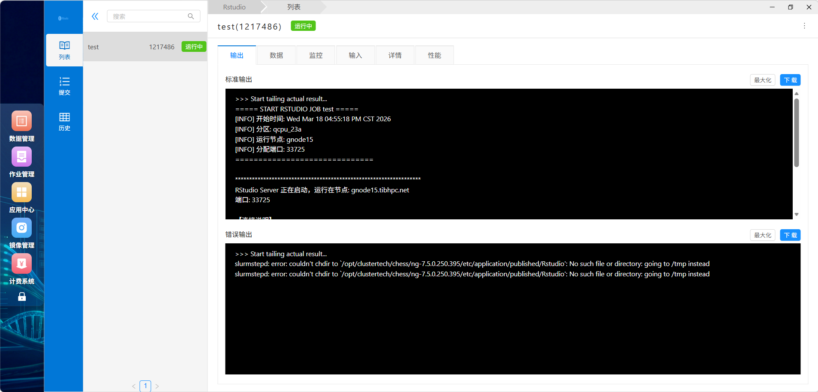
Task: Select the 列表 list sidebar item
Action: point(64,50)
